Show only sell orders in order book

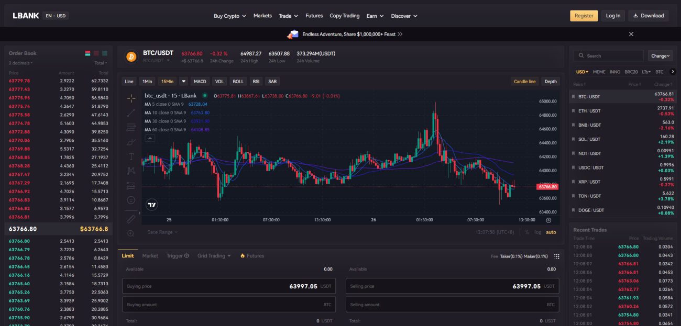[x=96, y=53]
